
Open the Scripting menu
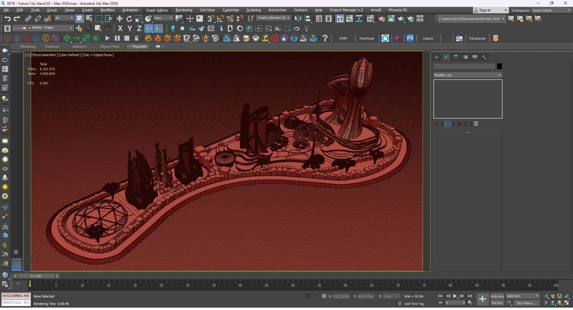[x=254, y=10]
